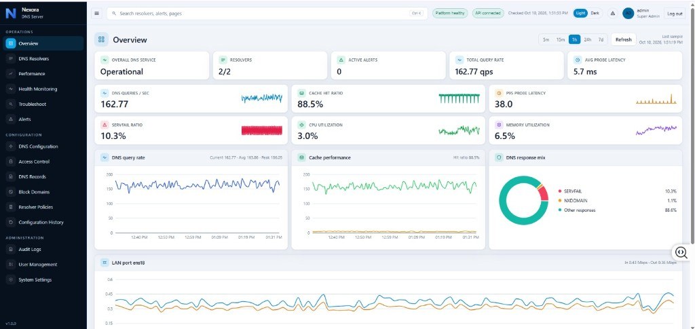Toggle the sidebar hamburger menu icon
The height and width of the screenshot is (329, 695).
coord(96,14)
